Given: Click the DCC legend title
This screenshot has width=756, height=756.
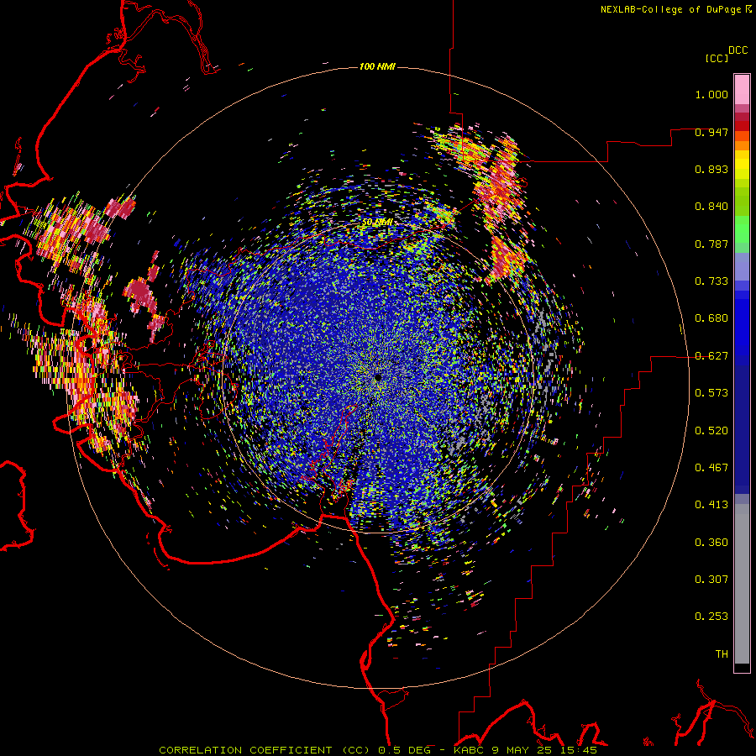Looking at the screenshot, I should click(x=738, y=50).
